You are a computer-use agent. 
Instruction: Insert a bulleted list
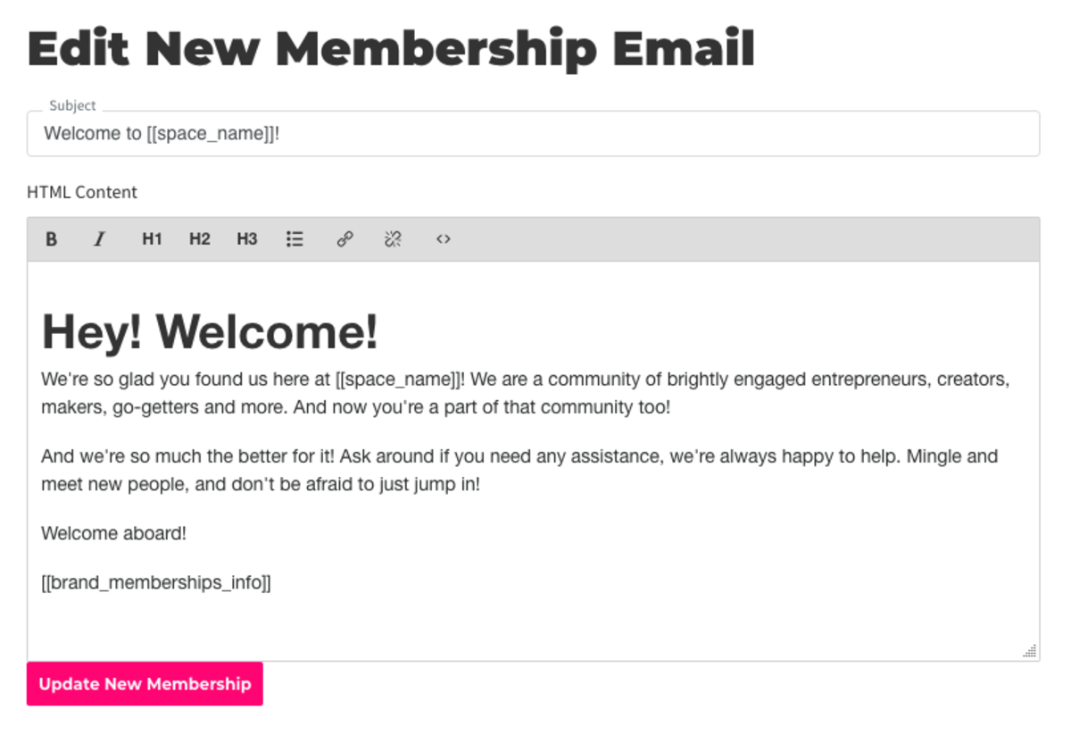click(295, 239)
